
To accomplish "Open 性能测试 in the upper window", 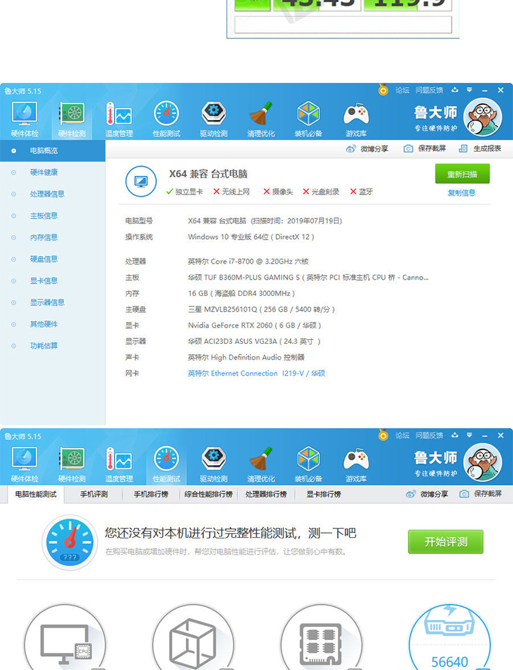I will [166, 119].
